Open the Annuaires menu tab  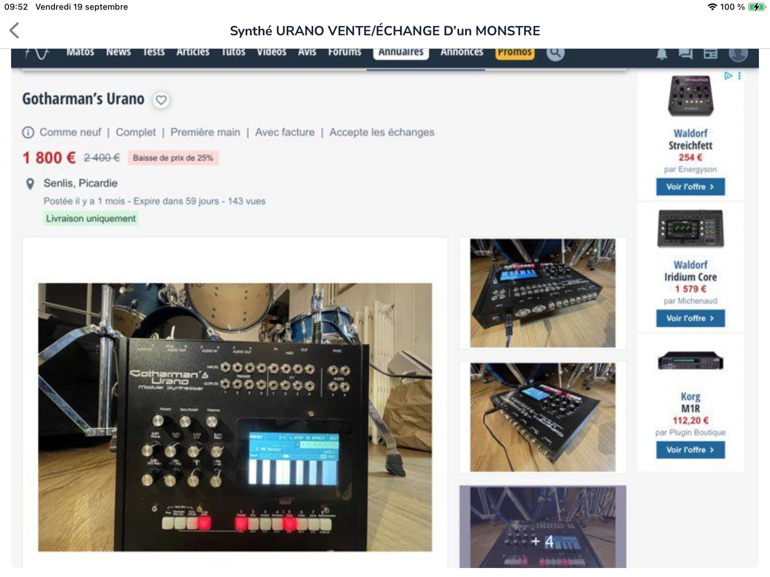[x=401, y=52]
